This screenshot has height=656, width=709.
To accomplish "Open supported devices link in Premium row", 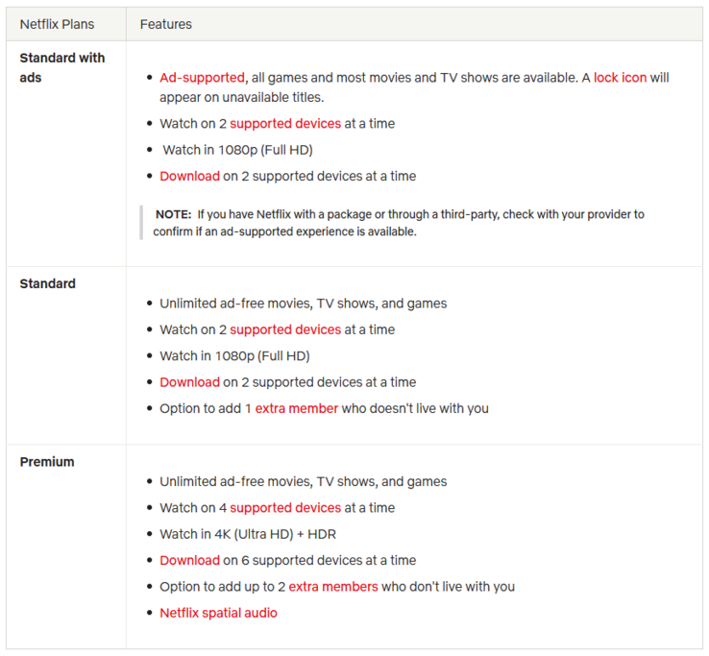I will (x=285, y=508).
